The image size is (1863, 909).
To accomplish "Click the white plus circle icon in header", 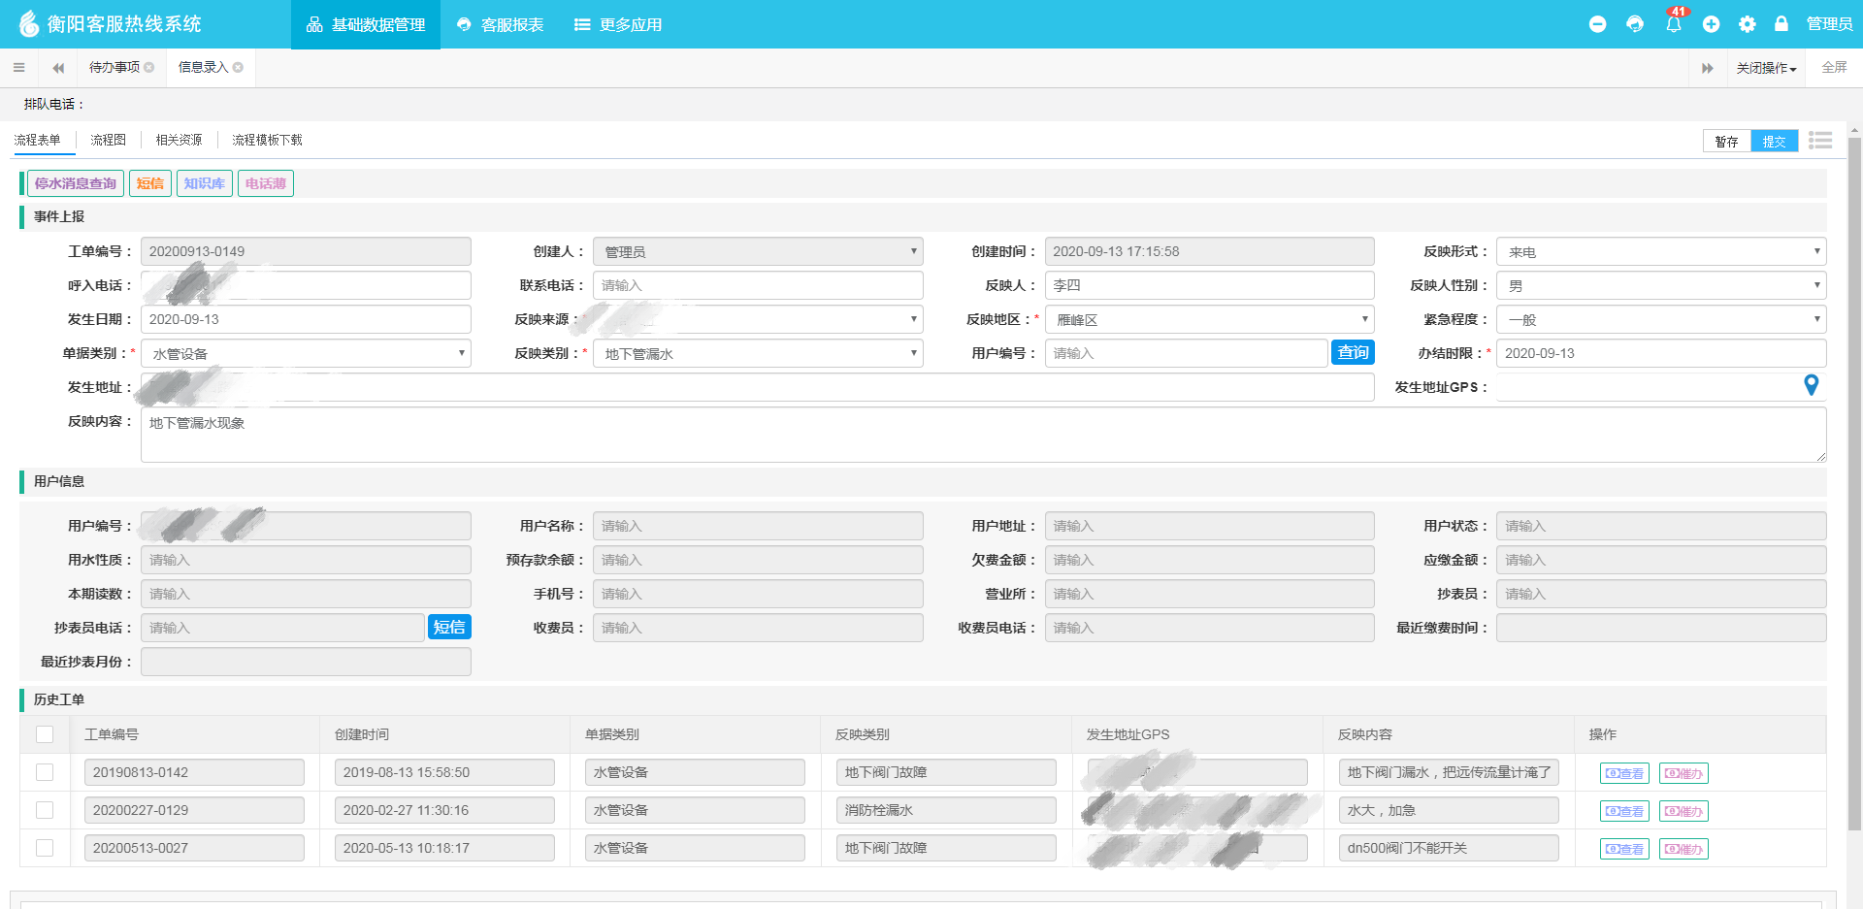I will tap(1711, 24).
